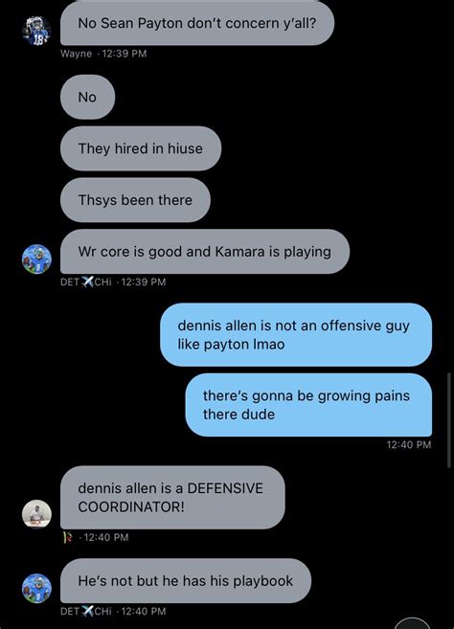This screenshot has height=629, width=454.
Task: Tap the emoji username under DEFENSIVE COORDINATOR message
Action: pyautogui.click(x=67, y=537)
